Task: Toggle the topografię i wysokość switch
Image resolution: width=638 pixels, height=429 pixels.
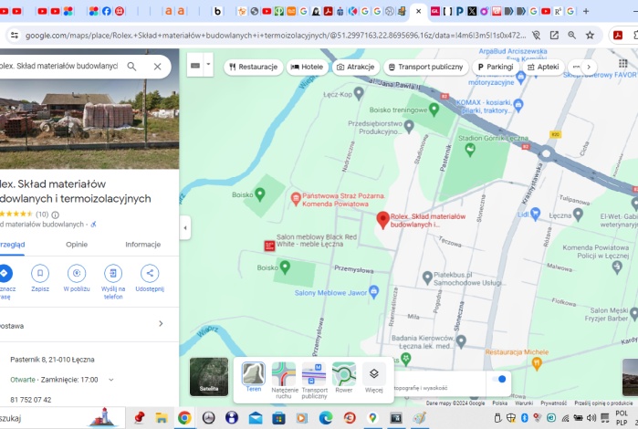Action: (x=499, y=380)
